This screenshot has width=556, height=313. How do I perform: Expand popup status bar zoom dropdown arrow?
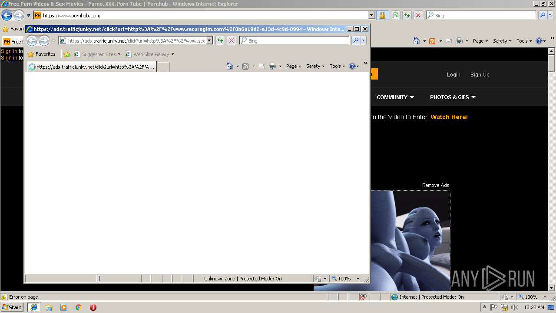[x=358, y=279]
